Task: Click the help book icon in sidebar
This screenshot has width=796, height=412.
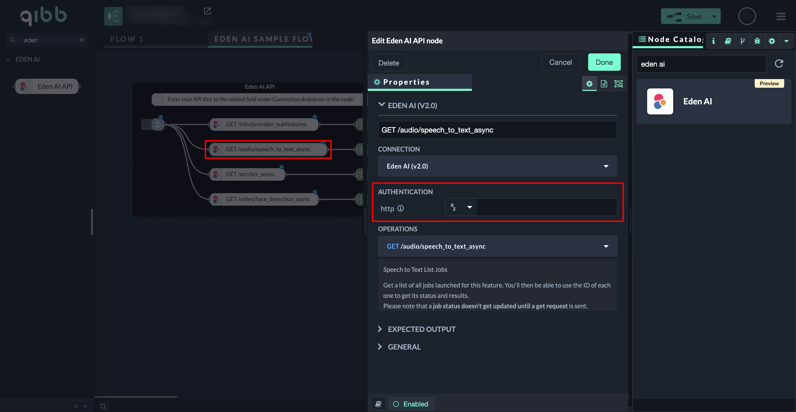Action: pyautogui.click(x=728, y=41)
